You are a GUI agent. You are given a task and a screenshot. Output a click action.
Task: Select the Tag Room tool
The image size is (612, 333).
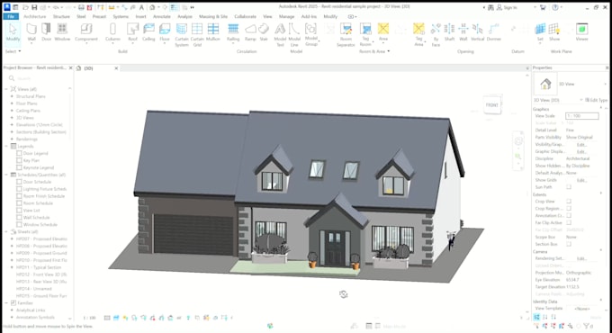tap(365, 35)
